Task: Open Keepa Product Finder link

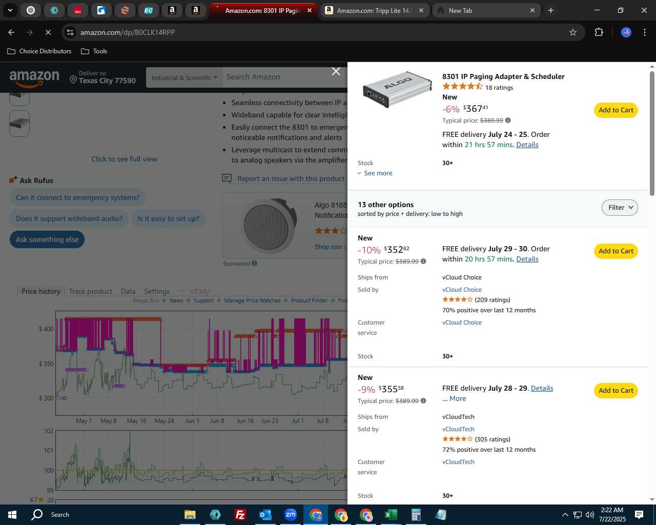Action: tap(309, 300)
